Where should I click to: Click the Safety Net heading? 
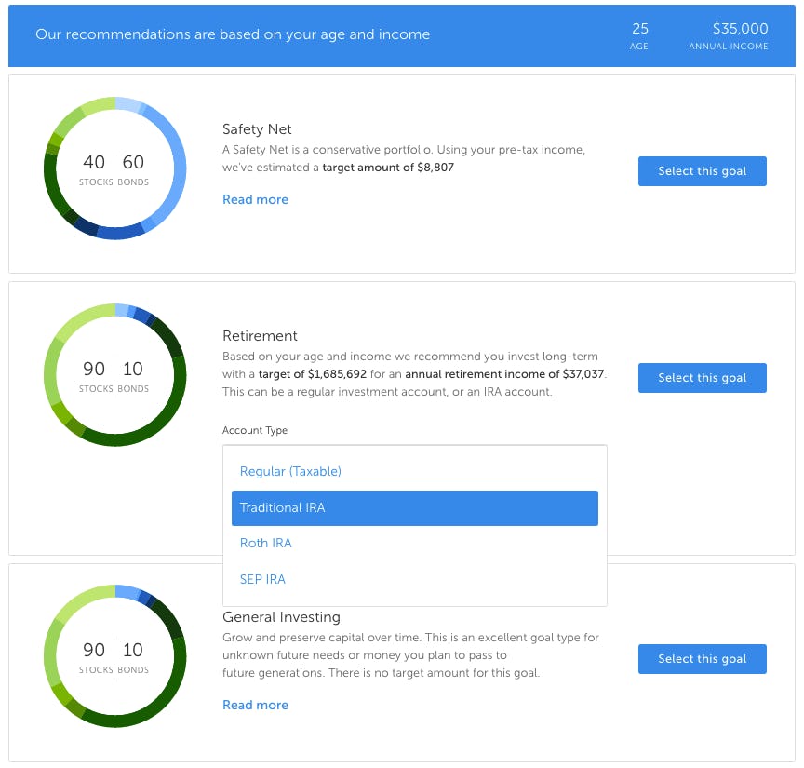coord(257,129)
